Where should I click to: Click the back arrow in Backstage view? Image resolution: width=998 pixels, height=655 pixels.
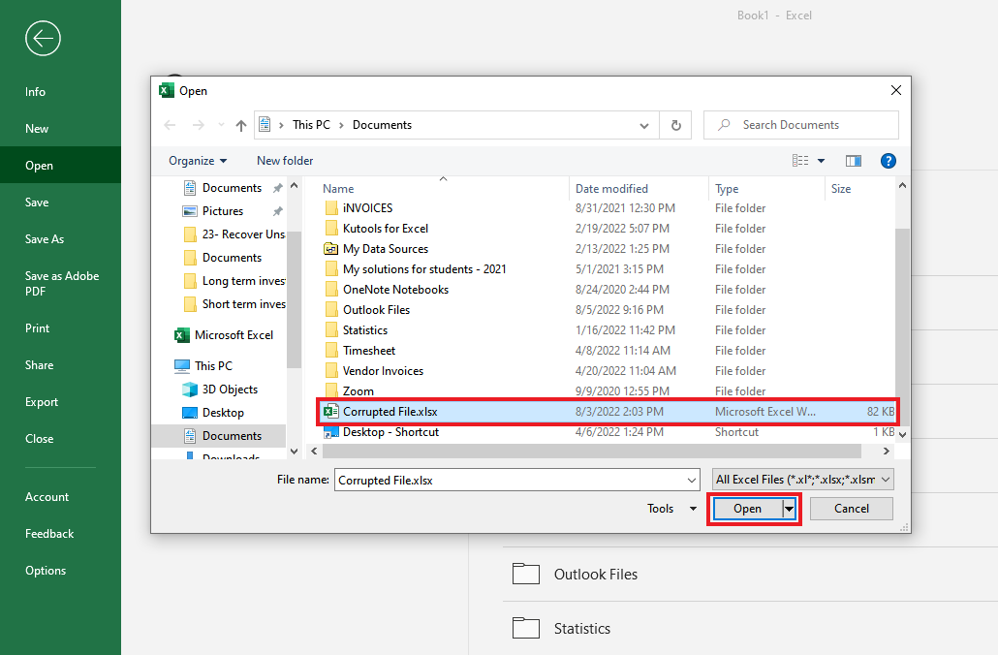[43, 39]
